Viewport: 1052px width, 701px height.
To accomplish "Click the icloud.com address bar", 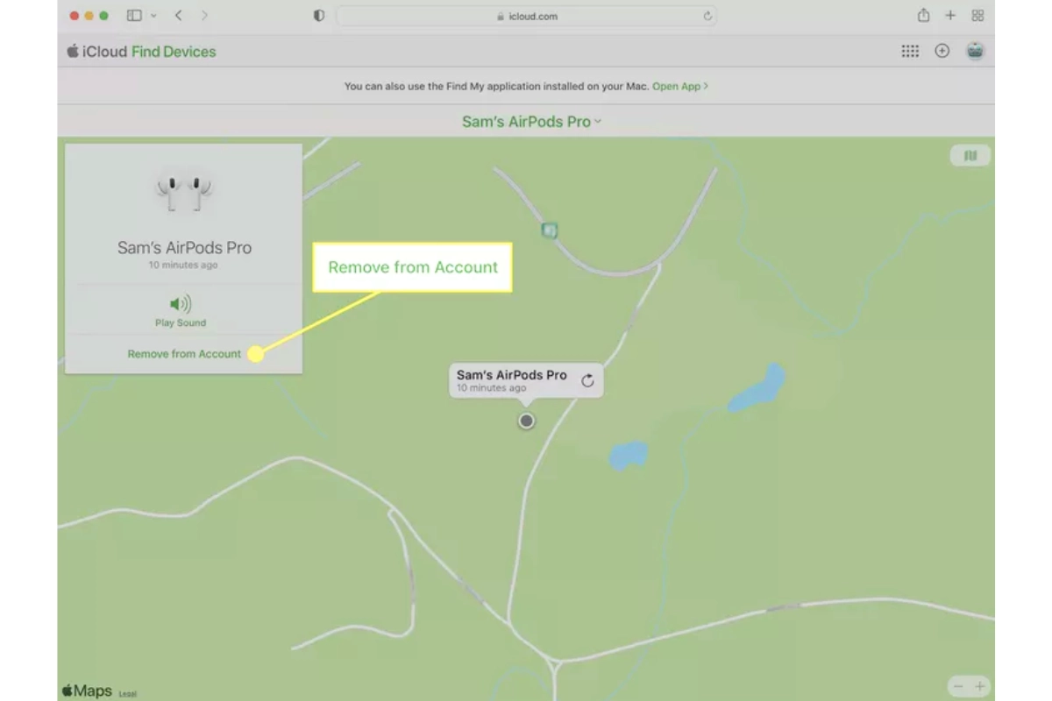I will pos(526,16).
